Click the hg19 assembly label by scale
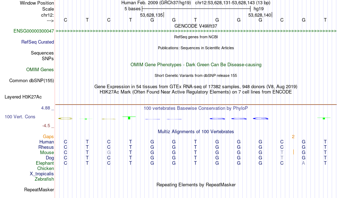Image resolution: width=337 pixels, height=198 pixels. coord(259,9)
